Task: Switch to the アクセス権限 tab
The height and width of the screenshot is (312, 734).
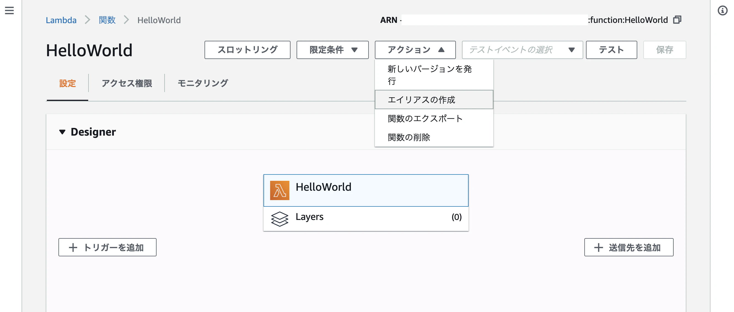Action: pyautogui.click(x=127, y=83)
